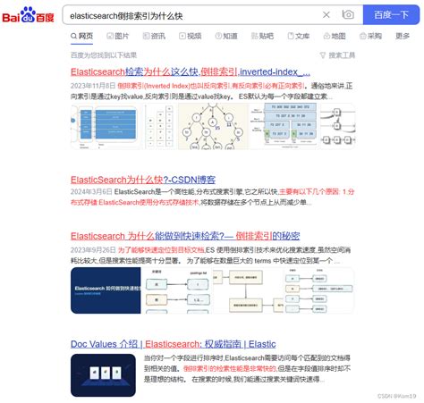Open 'Doc Values 介绍 | Elasticsearch: 权威指南' link
424x403 pixels.
(173, 344)
